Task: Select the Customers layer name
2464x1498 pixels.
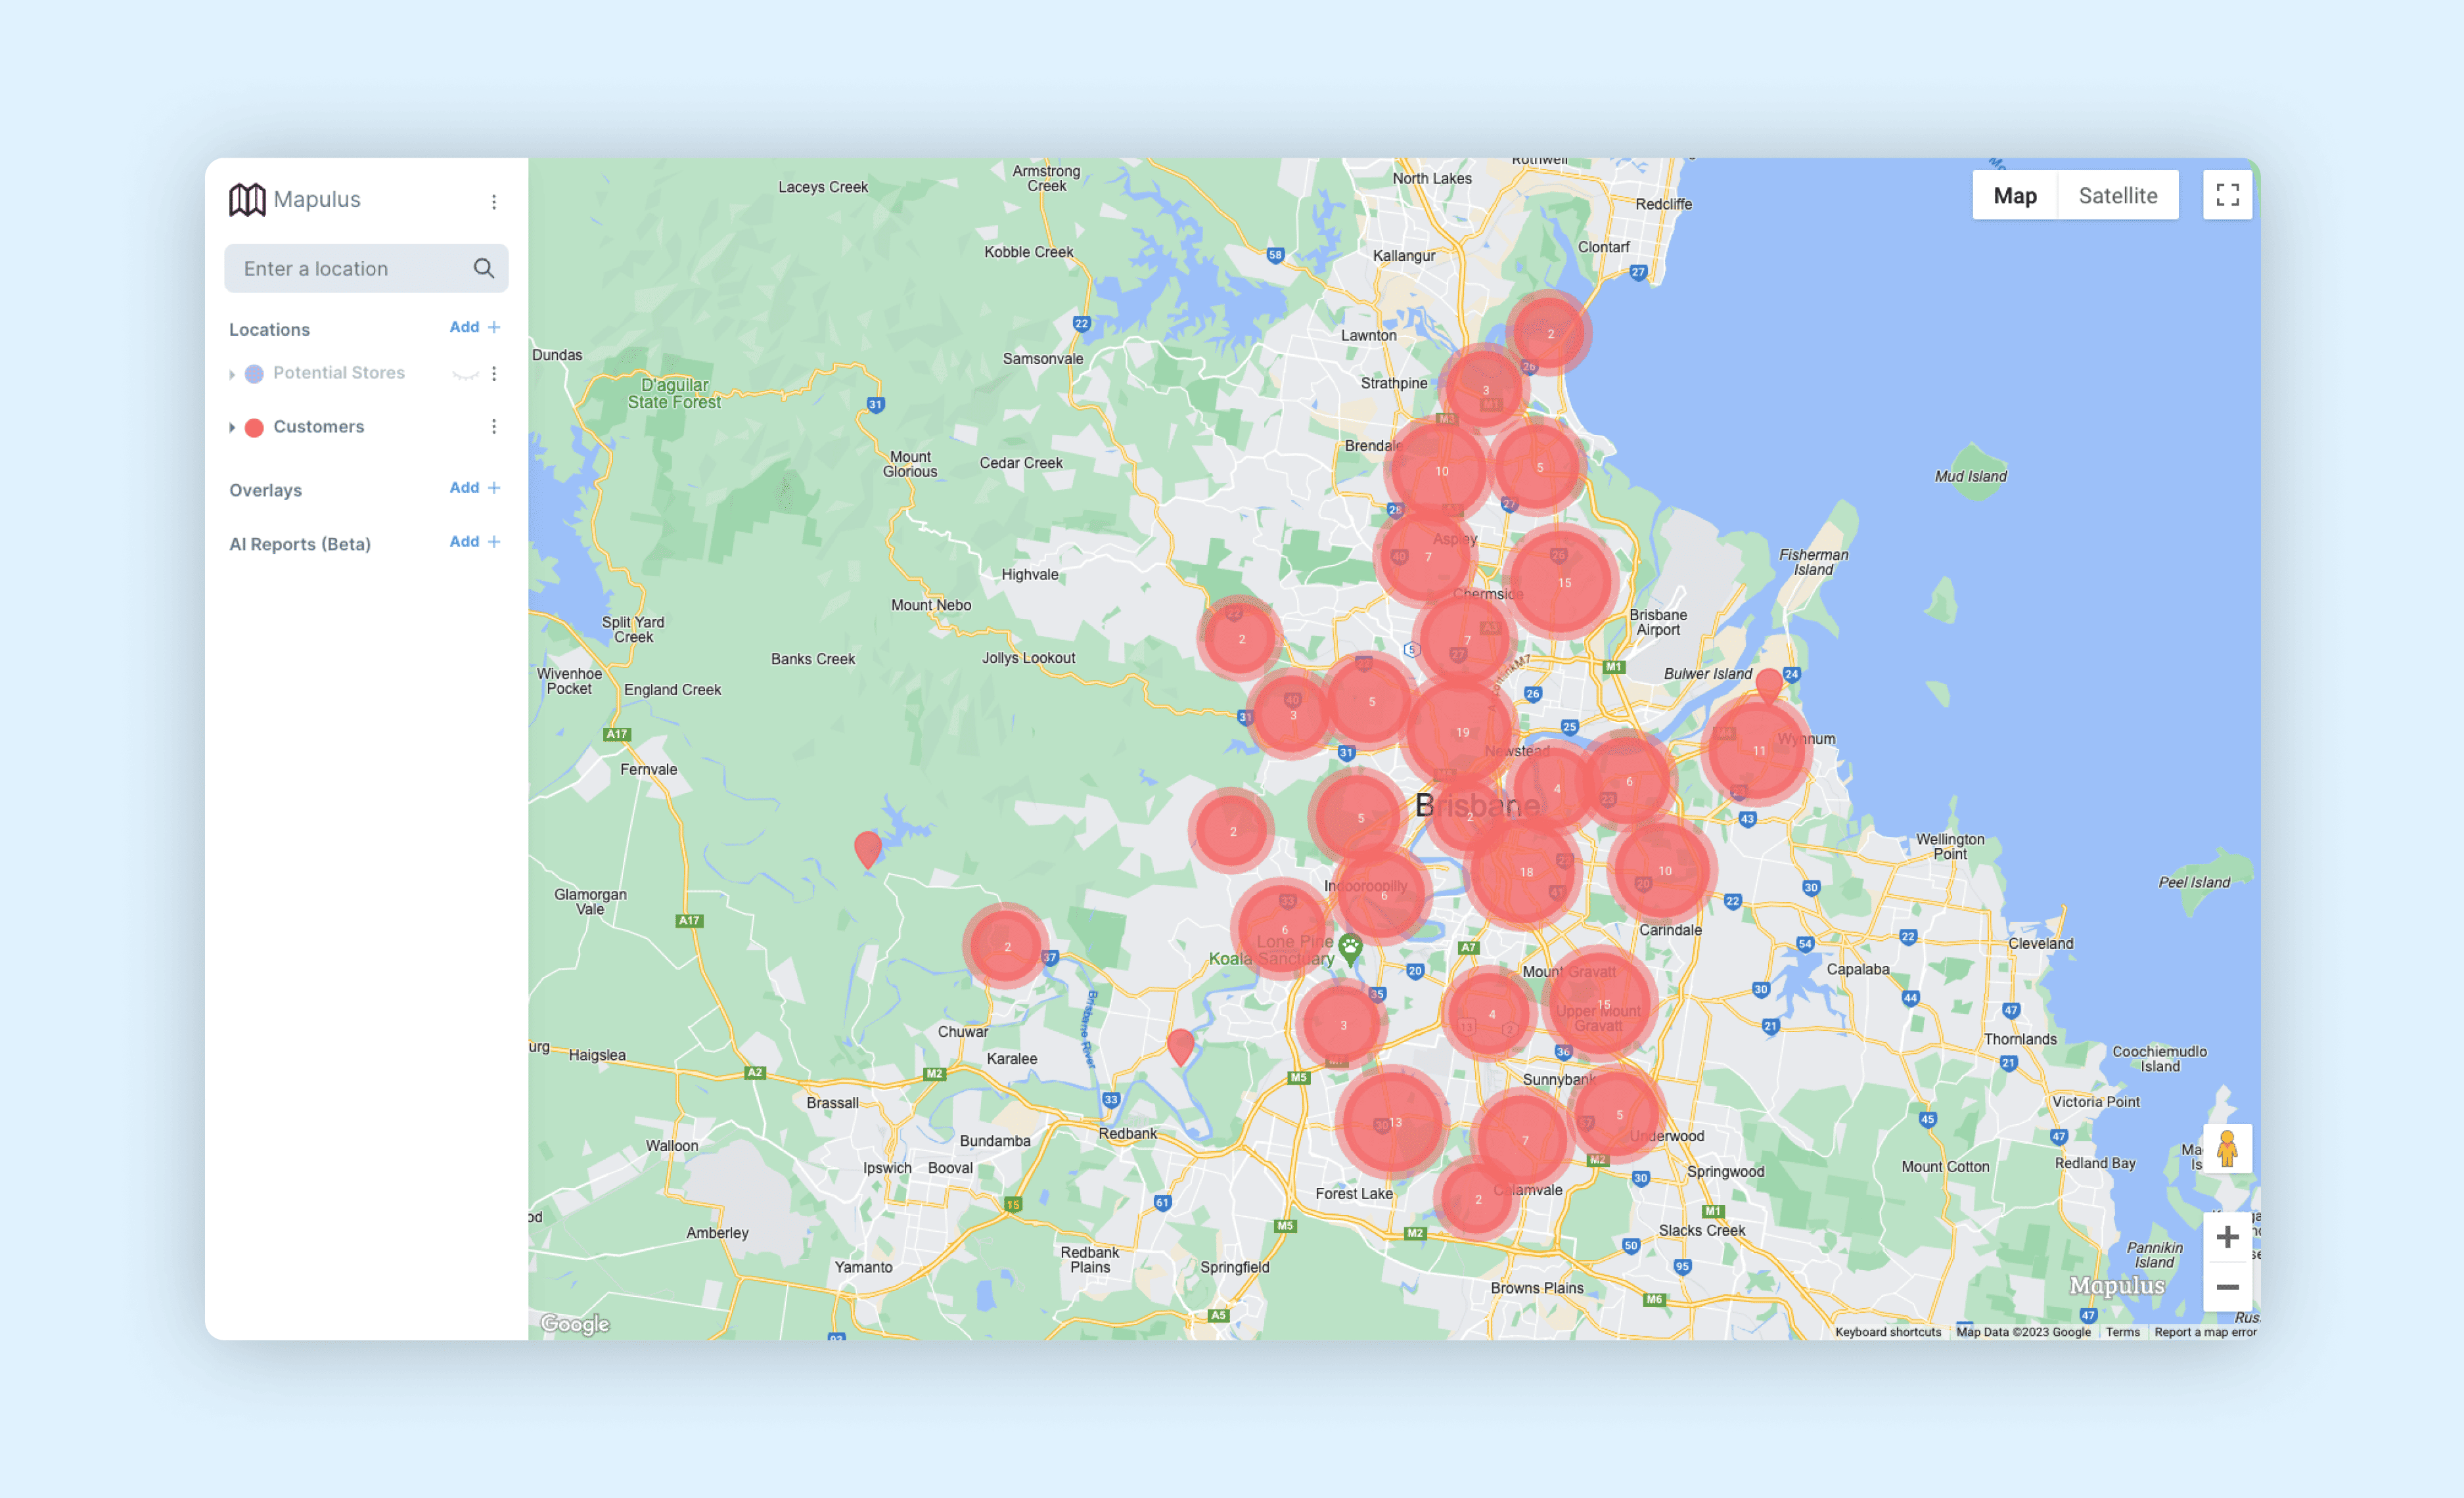Action: pyautogui.click(x=319, y=426)
